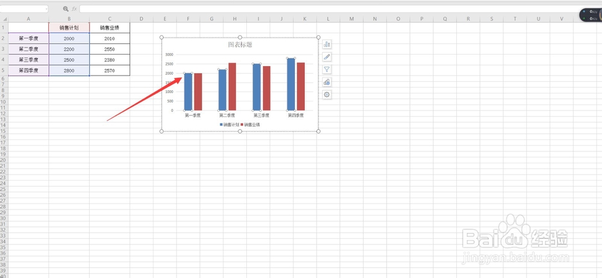The image size is (602, 278).
Task: Expand the Name Box dropdown arrow
Action: (x=46, y=8)
